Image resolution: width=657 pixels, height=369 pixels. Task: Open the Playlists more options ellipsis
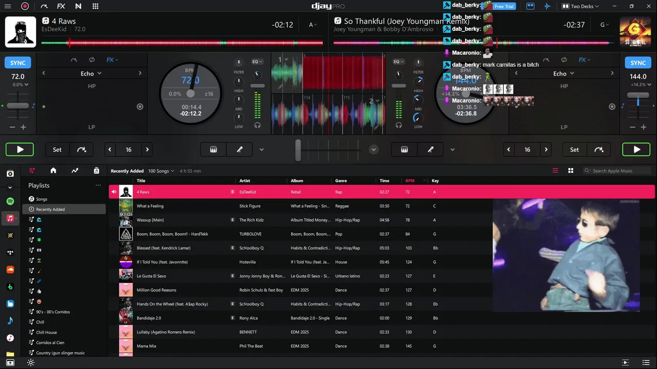tap(98, 185)
